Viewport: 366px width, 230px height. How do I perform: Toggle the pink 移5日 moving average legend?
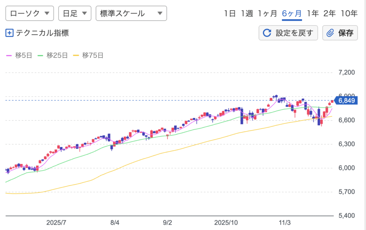tap(19, 55)
